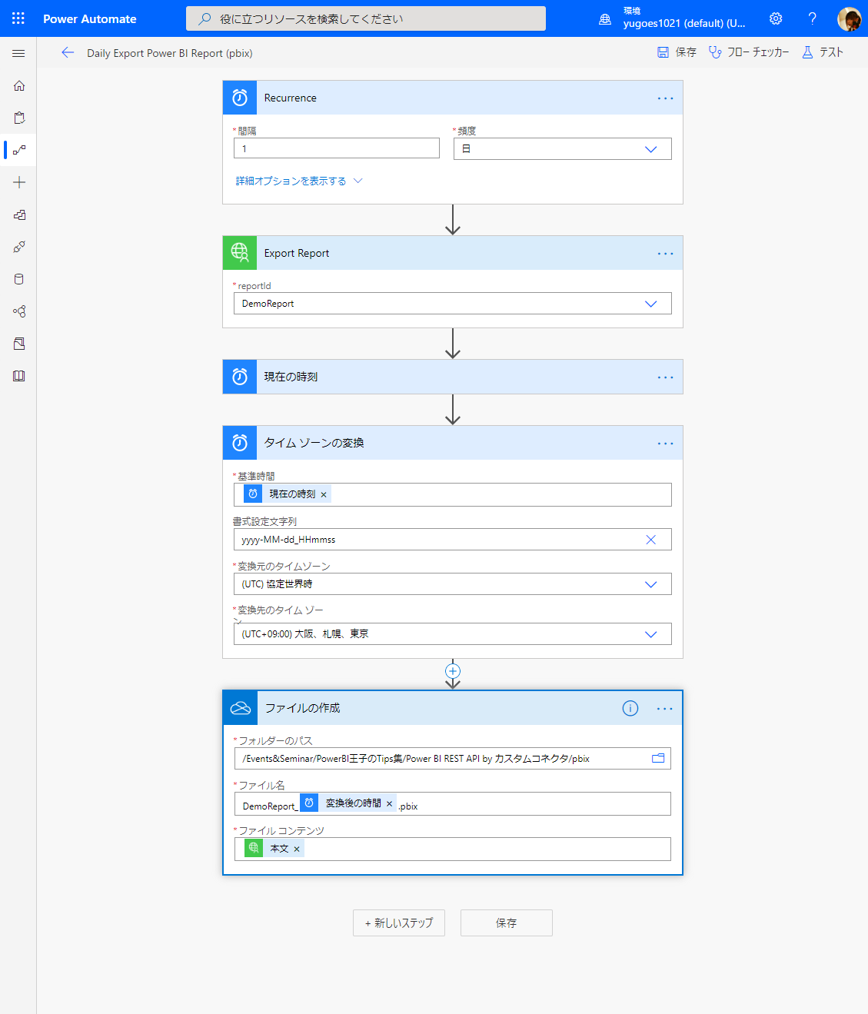This screenshot has width=868, height=1014.
Task: Click the 間隔 interval input field
Action: tap(337, 148)
